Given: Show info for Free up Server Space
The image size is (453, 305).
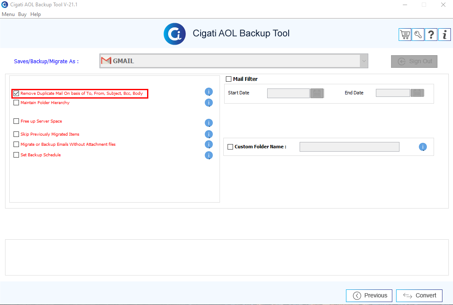Looking at the screenshot, I should [209, 123].
